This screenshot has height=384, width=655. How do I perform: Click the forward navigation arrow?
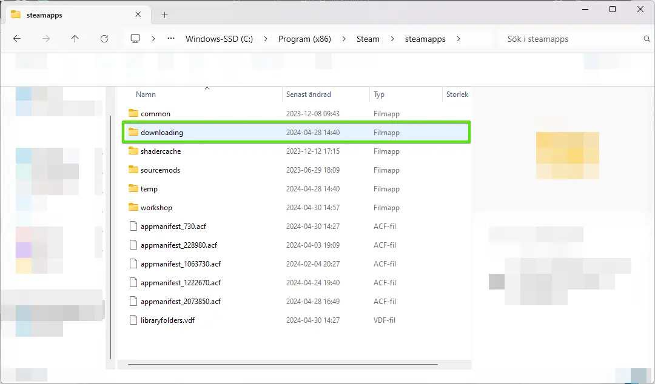click(x=46, y=39)
